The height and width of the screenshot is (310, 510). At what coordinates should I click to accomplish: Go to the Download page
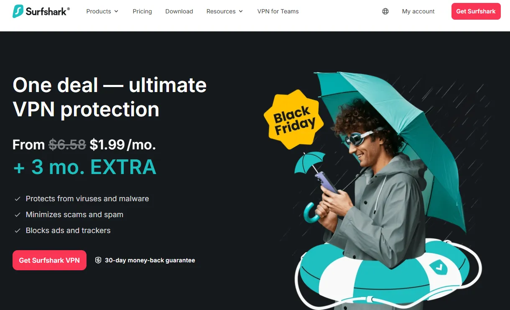179,11
